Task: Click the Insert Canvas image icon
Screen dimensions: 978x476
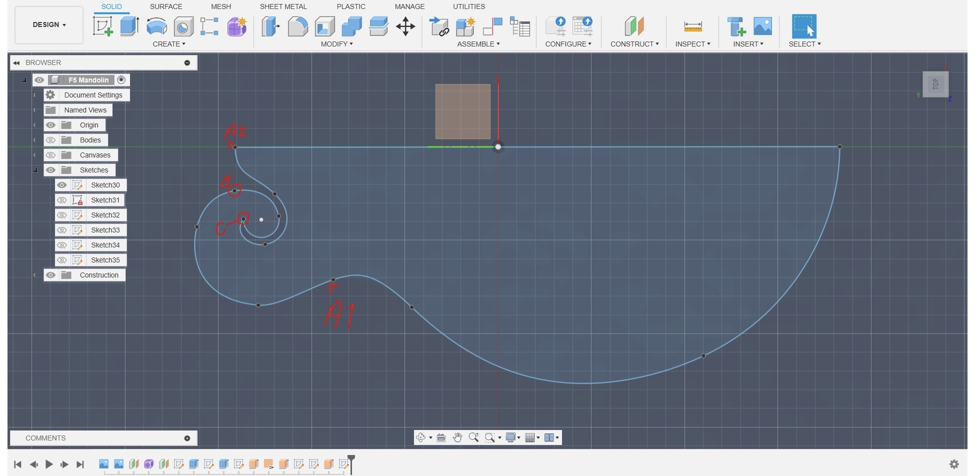Action: tap(762, 26)
